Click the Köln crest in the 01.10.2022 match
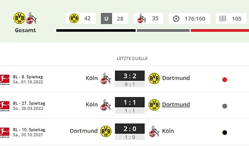 [106, 78]
